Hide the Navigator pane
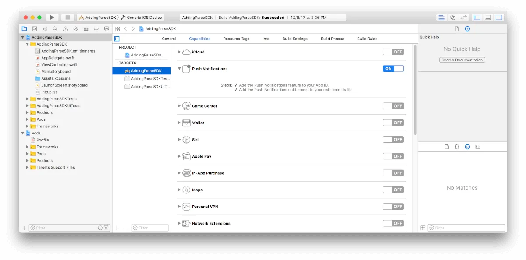The image size is (526, 260). coord(477,18)
